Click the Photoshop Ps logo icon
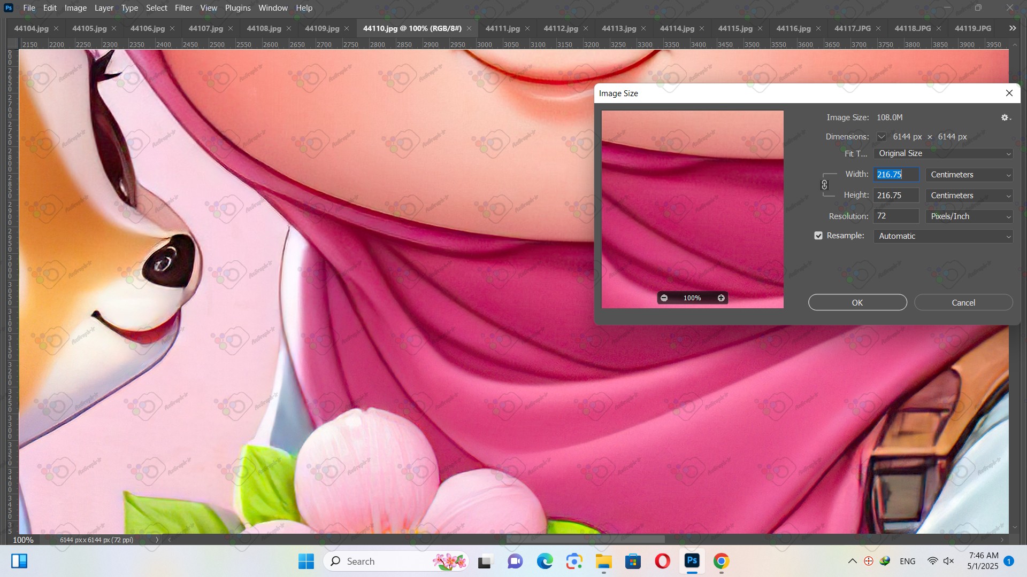 [9, 8]
